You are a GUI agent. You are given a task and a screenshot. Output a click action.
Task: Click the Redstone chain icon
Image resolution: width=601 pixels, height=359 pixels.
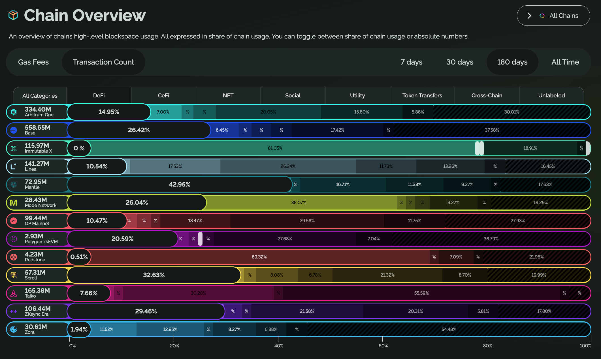point(14,257)
